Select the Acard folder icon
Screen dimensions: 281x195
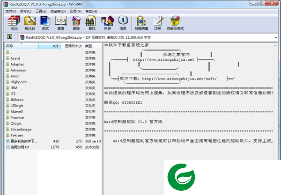point(7,58)
